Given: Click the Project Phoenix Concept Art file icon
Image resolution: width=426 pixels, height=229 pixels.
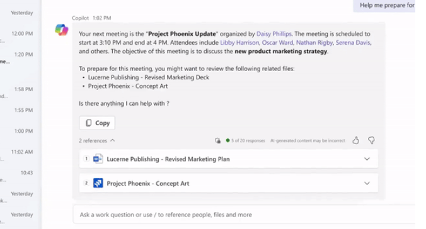Looking at the screenshot, I should pyautogui.click(x=98, y=183).
